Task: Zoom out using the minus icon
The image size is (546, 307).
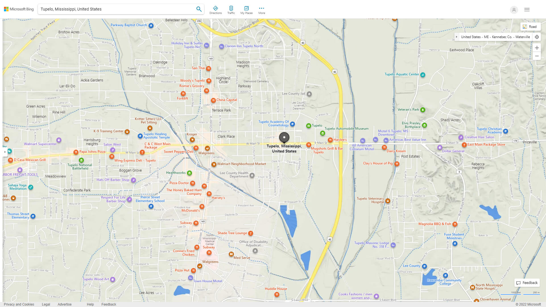Action: click(537, 56)
